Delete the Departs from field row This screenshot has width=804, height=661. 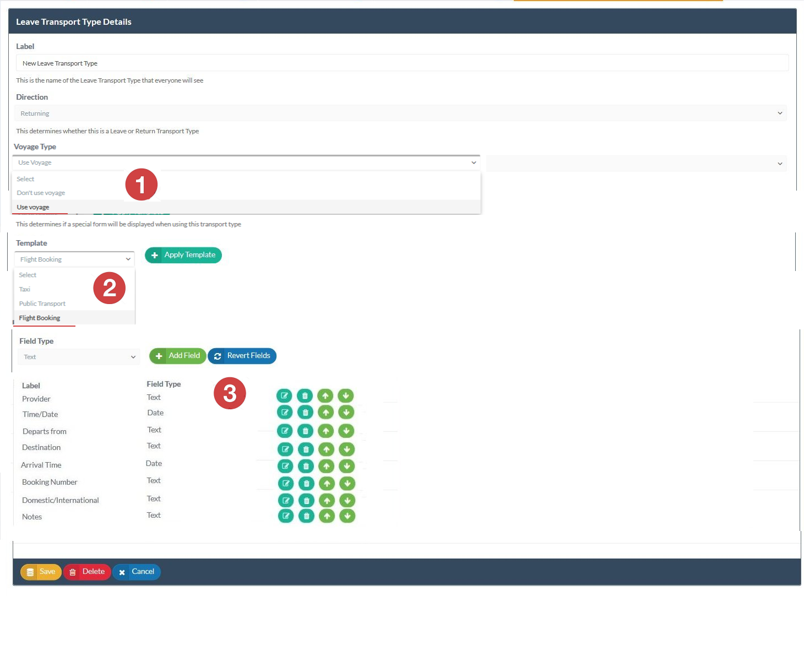coord(306,431)
